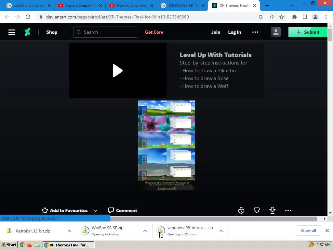Open the deviation three-dots options menu
The image size is (333, 249).
tap(288, 210)
